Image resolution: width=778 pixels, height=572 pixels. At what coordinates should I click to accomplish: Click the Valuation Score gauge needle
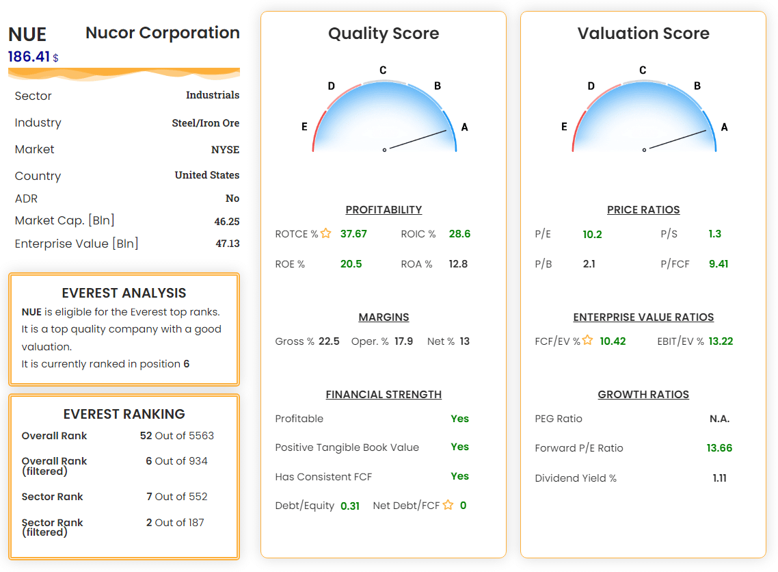[x=678, y=140]
